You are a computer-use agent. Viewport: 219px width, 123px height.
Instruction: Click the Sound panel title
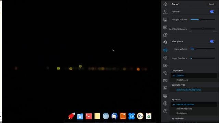175,4
